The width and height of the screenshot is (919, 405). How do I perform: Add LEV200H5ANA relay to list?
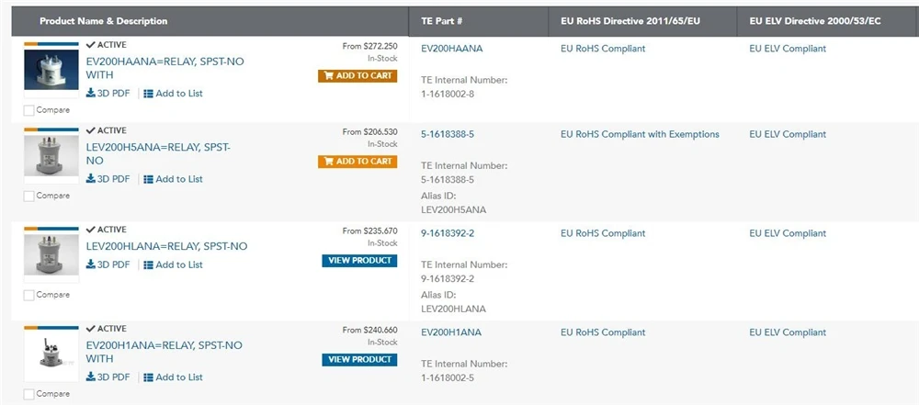tap(173, 179)
